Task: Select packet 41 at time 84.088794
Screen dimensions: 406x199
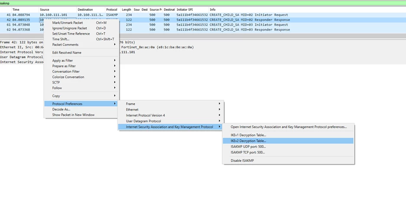Action: tap(203, 15)
